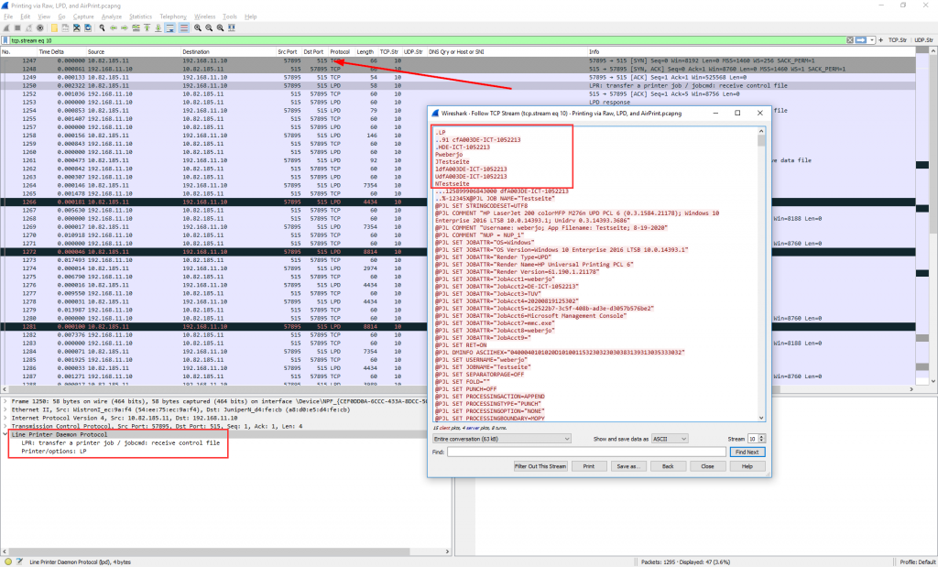Open the Wireless menu
Image resolution: width=938 pixels, height=567 pixels.
click(204, 16)
